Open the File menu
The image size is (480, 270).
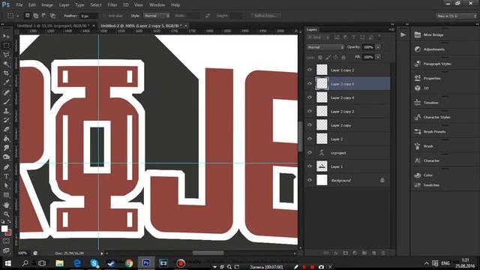click(x=19, y=5)
